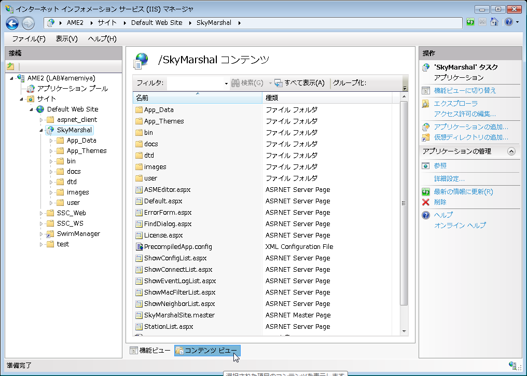This screenshot has height=376, width=527.
Task: Select the コンテンツ ビュー tab
Action: (x=207, y=351)
